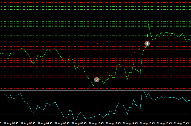Click the 31 Aug 12:45 time label
The width and height of the screenshot is (191, 126).
point(113,123)
